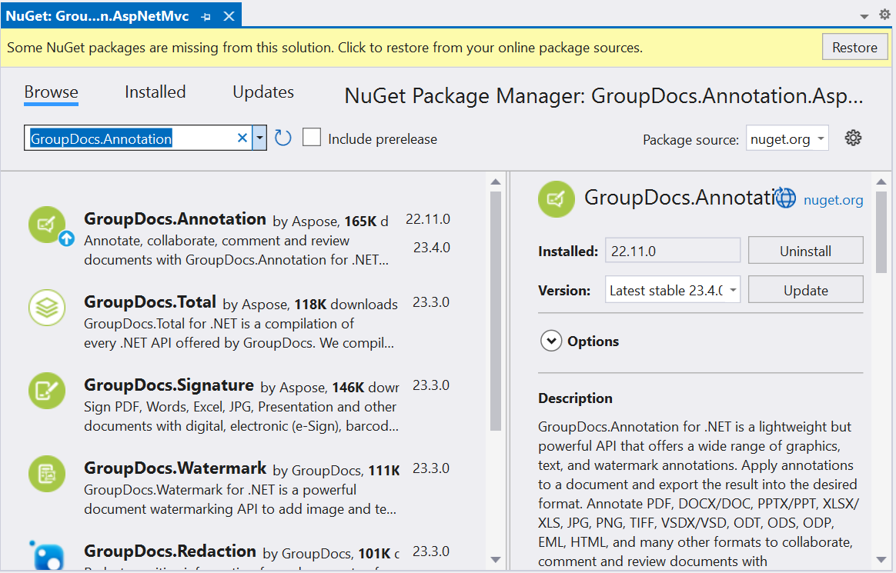Viewport: 896px width, 573px height.
Task: Open package source settings gear
Action: tap(853, 138)
